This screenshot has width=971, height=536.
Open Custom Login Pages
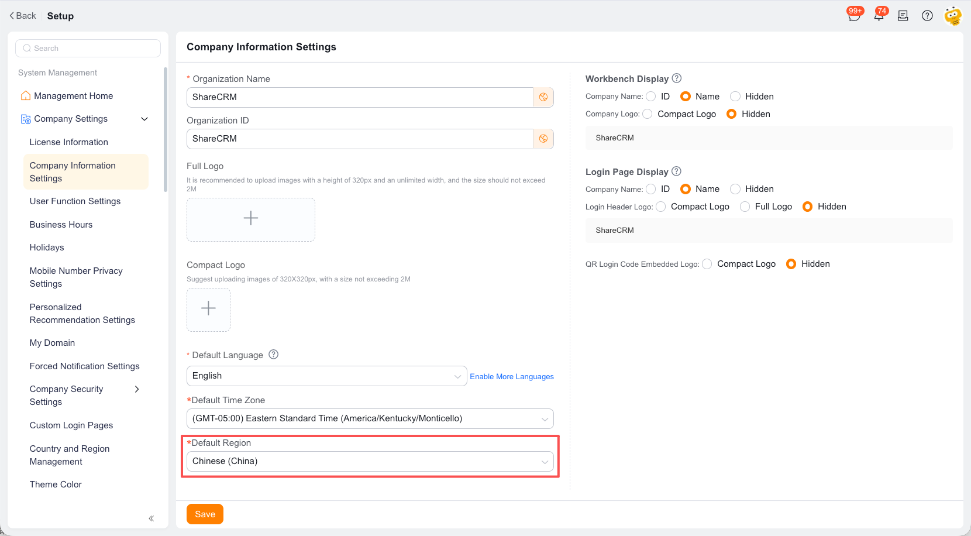pyautogui.click(x=71, y=425)
